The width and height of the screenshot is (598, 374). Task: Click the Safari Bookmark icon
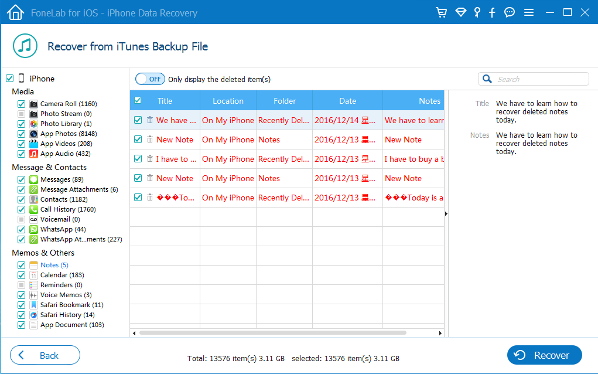pyautogui.click(x=33, y=305)
